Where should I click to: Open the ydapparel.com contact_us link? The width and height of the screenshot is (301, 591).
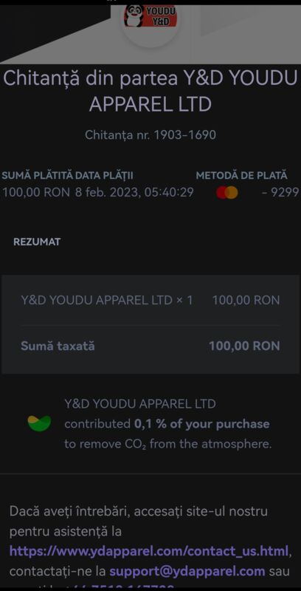(149, 551)
